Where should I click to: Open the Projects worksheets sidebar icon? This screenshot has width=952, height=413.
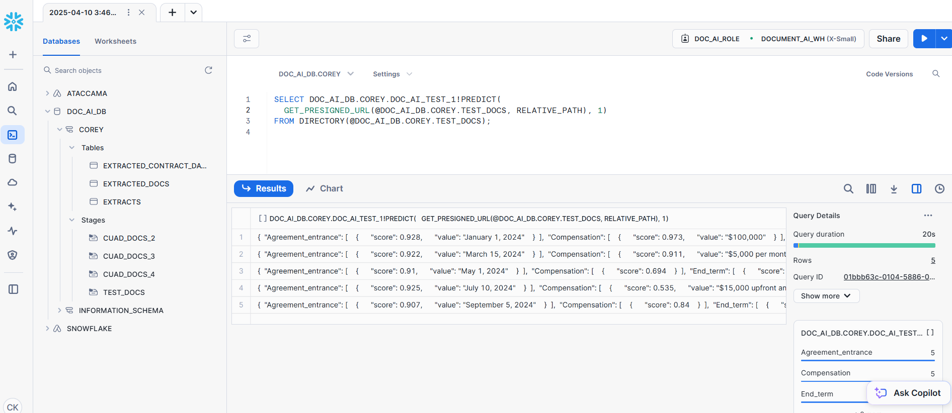(13, 135)
